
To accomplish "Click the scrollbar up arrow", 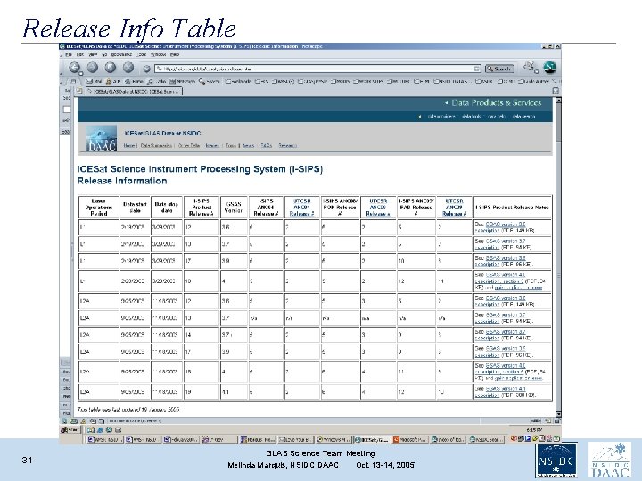I will coord(557,100).
